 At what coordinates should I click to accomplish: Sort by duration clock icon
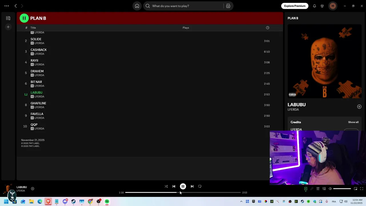[x=268, y=28]
